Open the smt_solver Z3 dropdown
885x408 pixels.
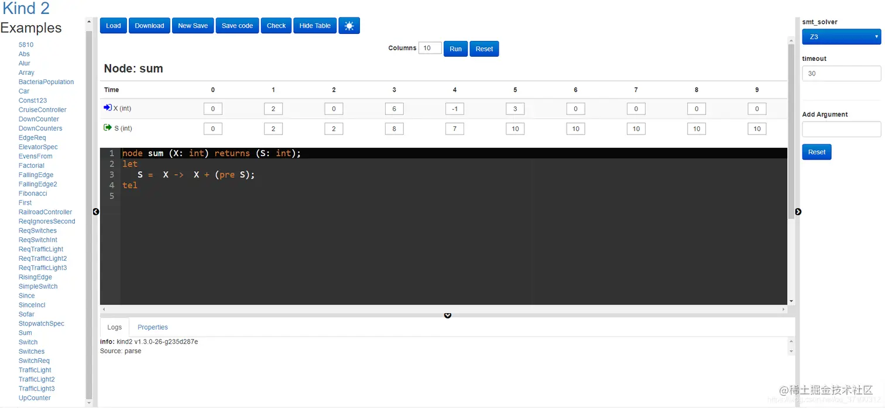(x=841, y=37)
